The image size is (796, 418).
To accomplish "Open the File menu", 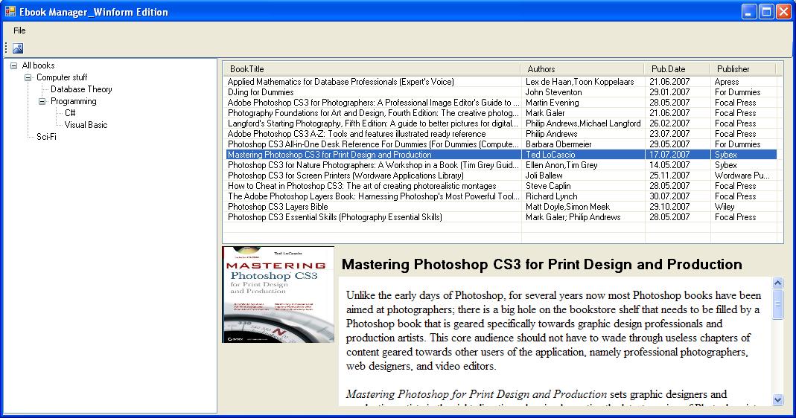I will [19, 30].
